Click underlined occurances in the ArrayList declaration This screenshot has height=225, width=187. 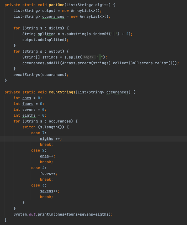pyautogui.click(x=53, y=17)
